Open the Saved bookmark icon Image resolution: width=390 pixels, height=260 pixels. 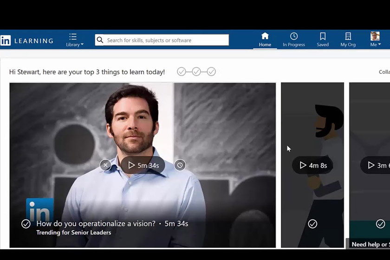[x=323, y=39]
